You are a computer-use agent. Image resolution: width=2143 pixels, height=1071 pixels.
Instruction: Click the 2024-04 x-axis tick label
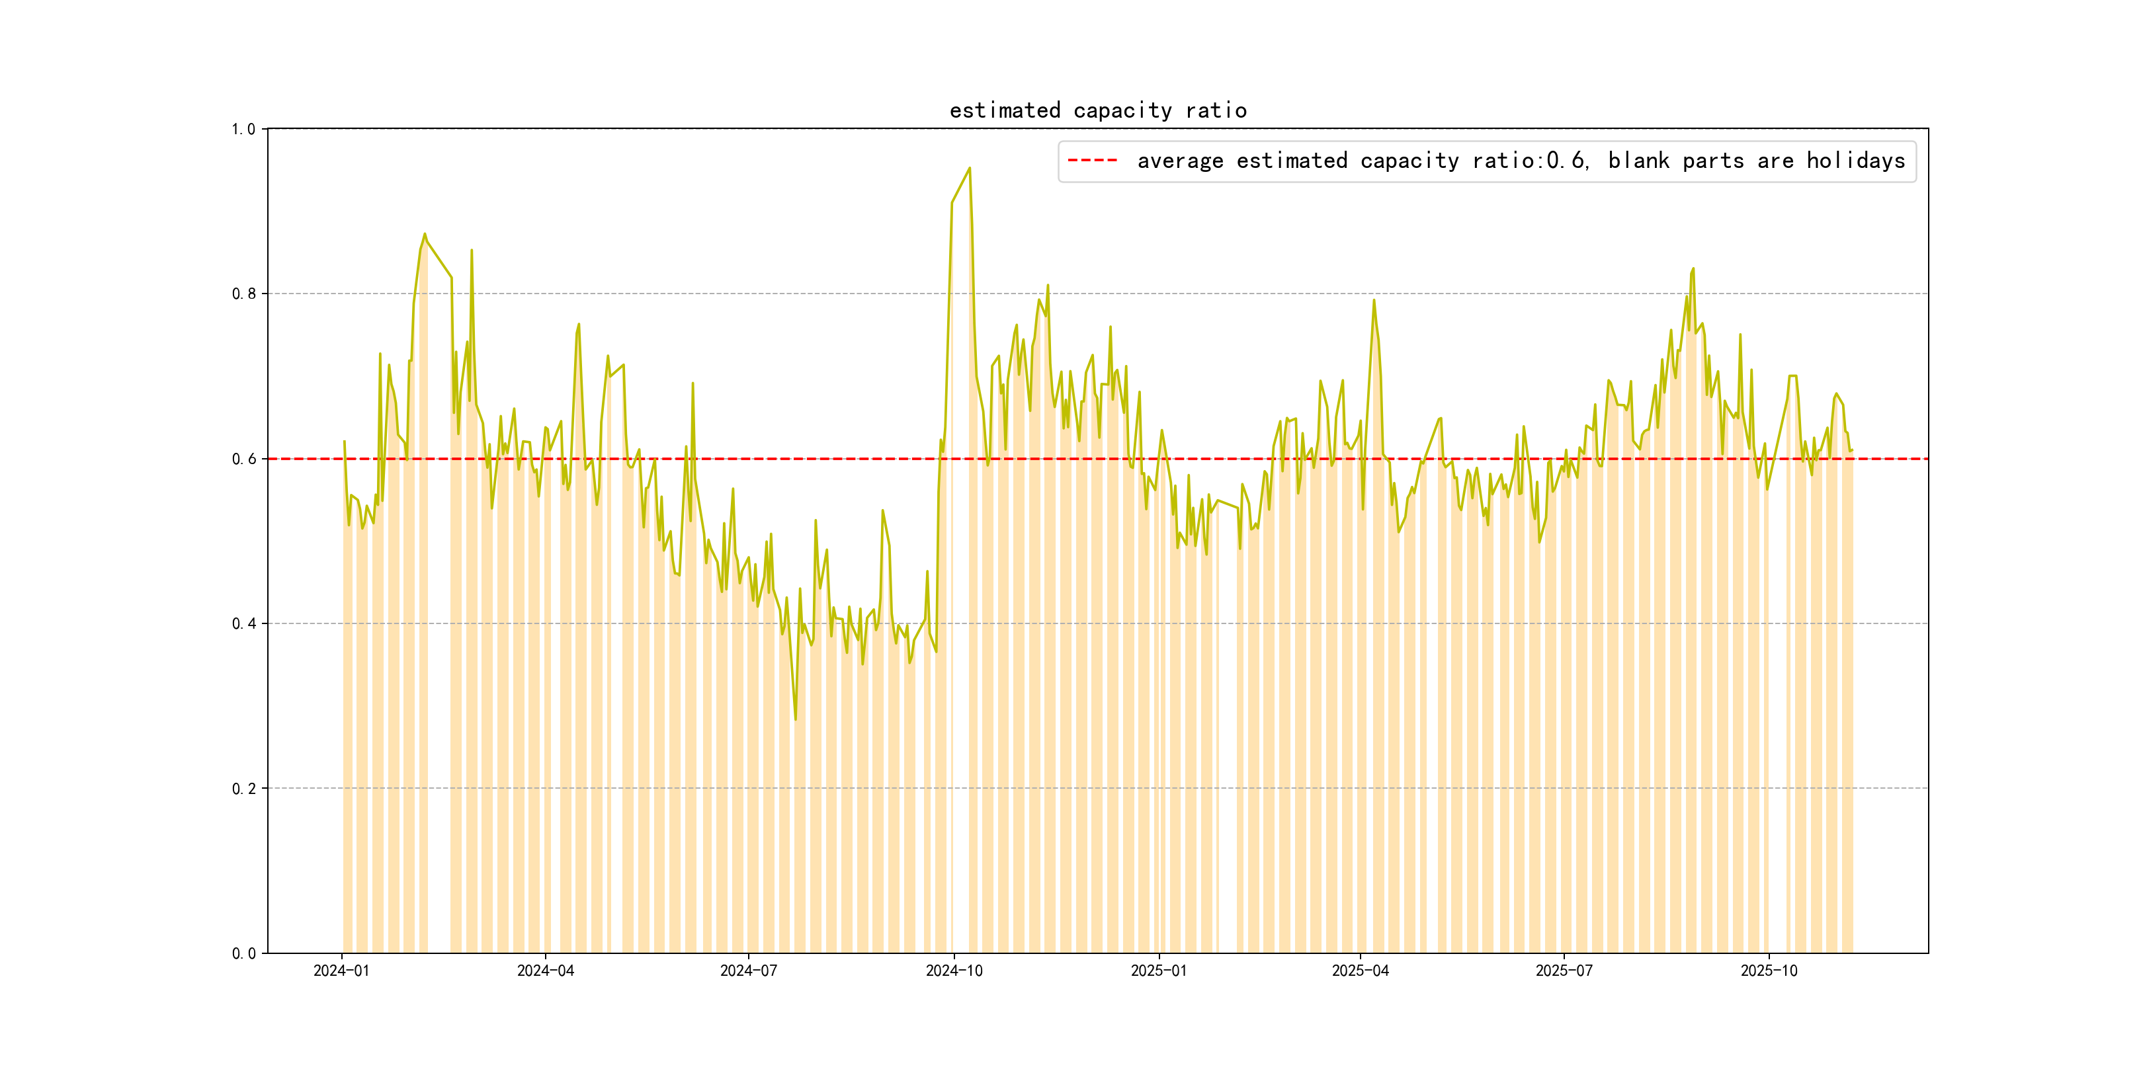545,971
